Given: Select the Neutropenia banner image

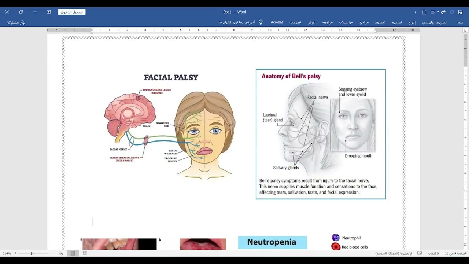Looking at the screenshot, I should click(x=272, y=243).
